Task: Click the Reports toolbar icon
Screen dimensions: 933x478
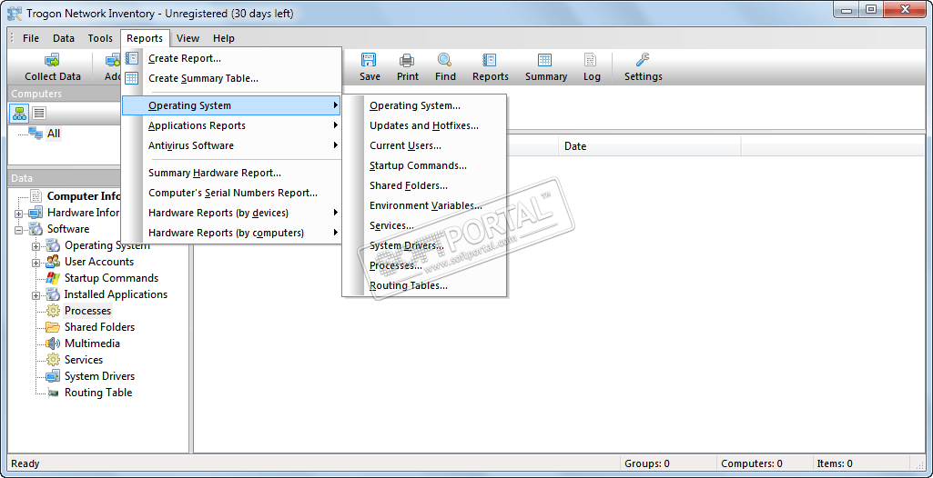Action: [490, 60]
